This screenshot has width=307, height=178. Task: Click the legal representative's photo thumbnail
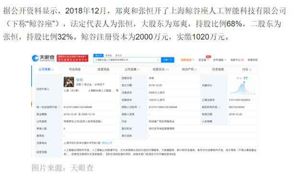click(69, 82)
